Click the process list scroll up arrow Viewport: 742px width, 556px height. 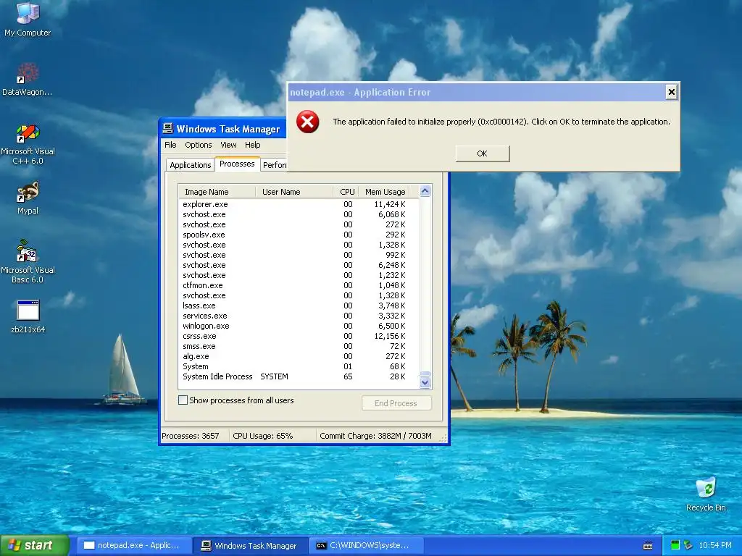point(425,191)
